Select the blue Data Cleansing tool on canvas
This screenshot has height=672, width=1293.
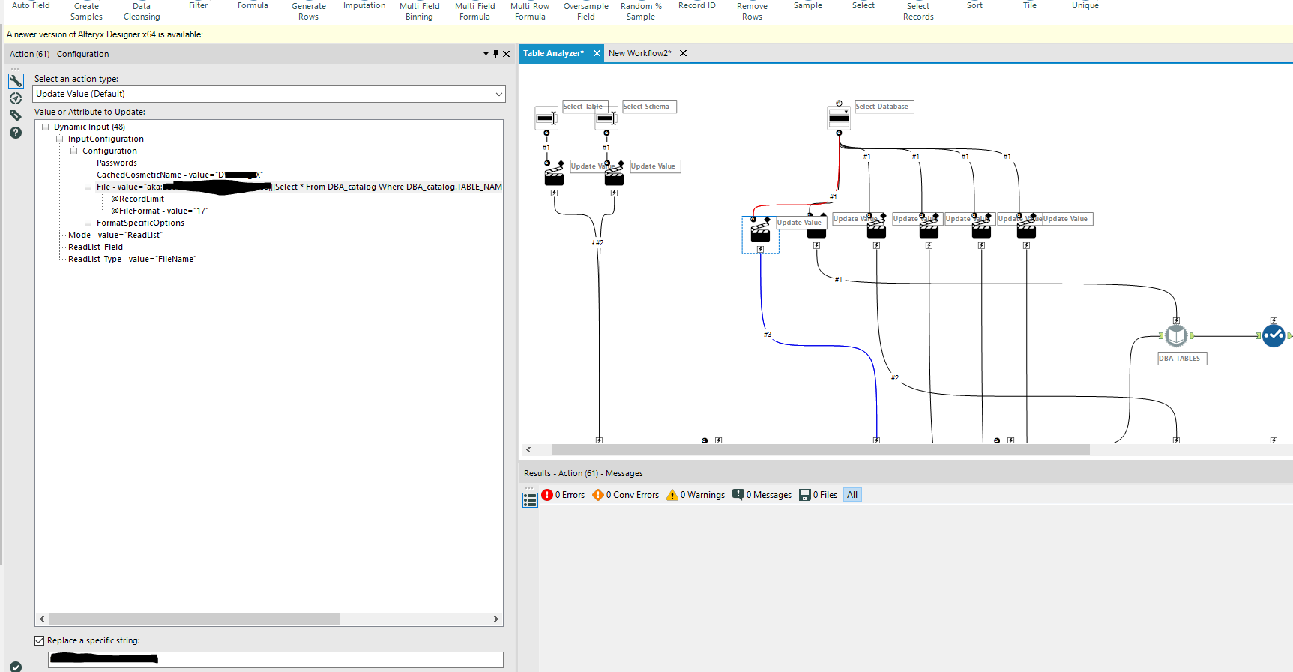(x=1274, y=335)
